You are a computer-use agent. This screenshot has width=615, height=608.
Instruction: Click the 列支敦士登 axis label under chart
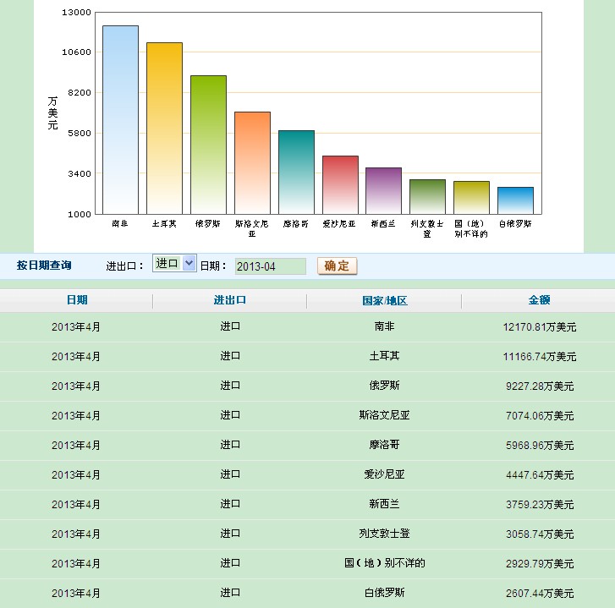[x=427, y=228]
